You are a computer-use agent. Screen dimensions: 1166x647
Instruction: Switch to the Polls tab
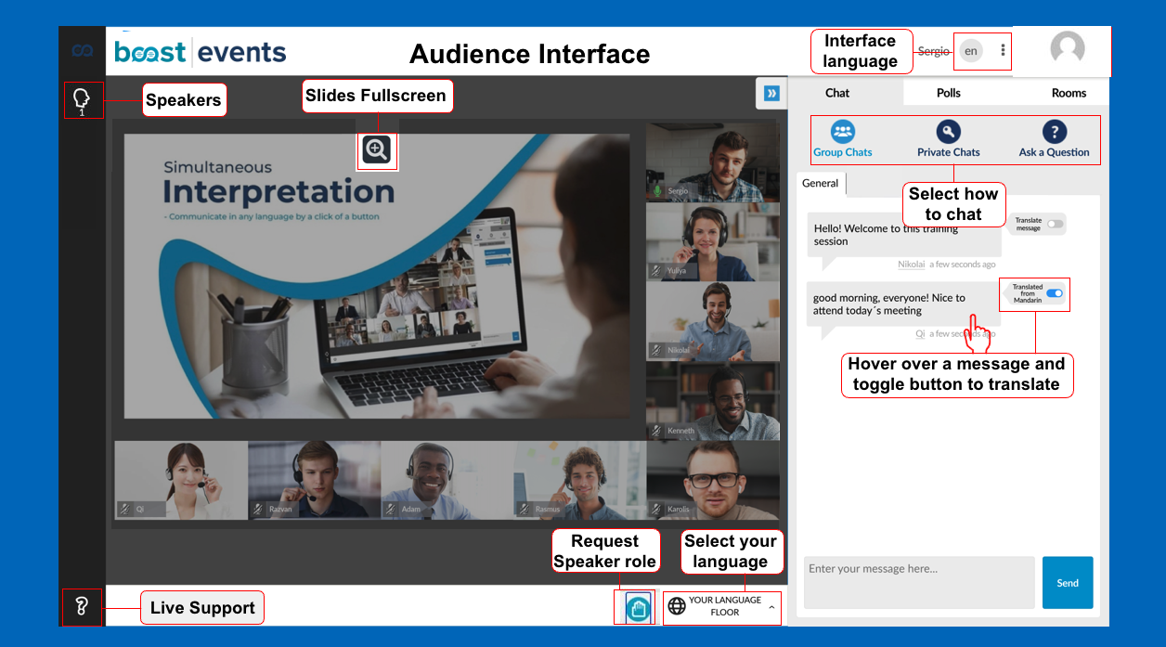point(948,93)
